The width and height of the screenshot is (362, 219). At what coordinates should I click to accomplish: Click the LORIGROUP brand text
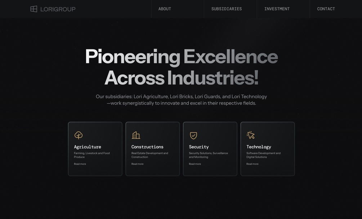(x=58, y=9)
